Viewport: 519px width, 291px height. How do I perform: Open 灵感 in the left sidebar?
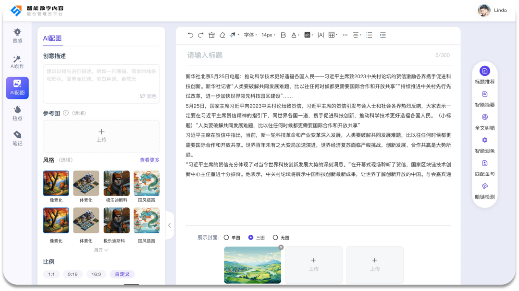(17, 35)
